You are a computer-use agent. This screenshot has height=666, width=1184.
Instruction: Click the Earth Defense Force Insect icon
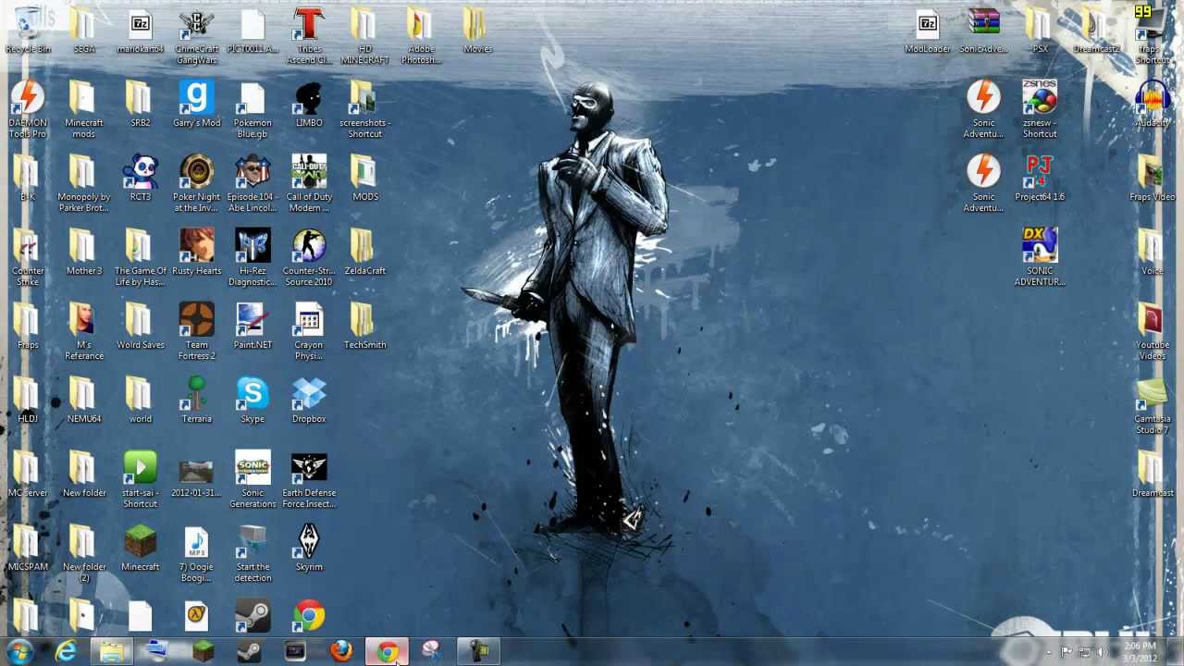pos(309,480)
